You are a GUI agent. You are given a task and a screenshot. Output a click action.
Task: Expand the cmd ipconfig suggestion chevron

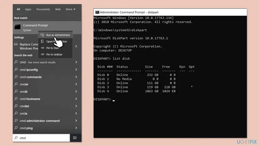click(76, 70)
